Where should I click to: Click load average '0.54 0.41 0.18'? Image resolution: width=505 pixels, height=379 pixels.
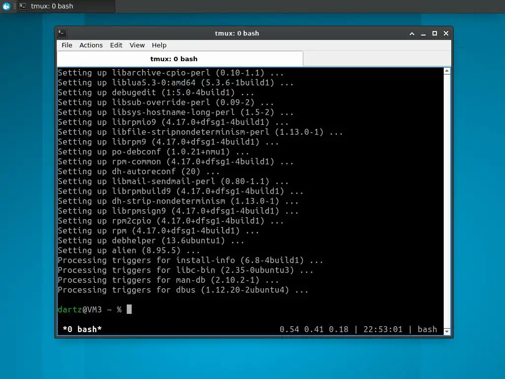click(x=314, y=329)
